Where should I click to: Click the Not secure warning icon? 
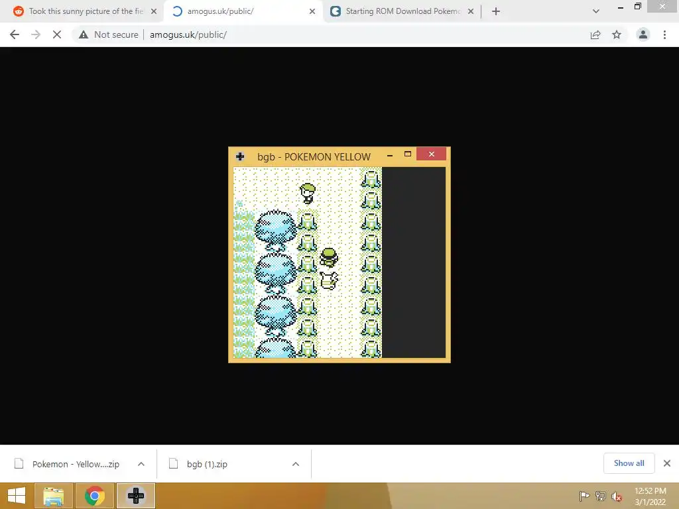tap(84, 34)
